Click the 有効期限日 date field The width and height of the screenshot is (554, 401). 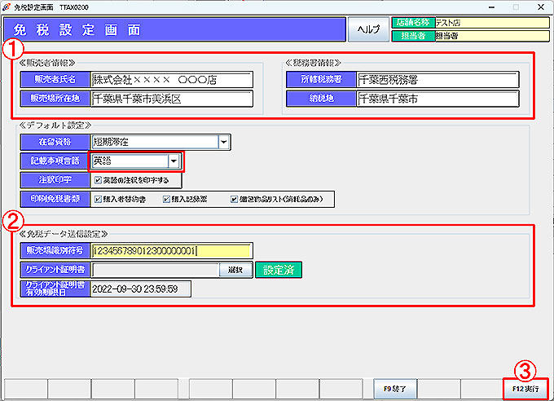pyautogui.click(x=140, y=289)
